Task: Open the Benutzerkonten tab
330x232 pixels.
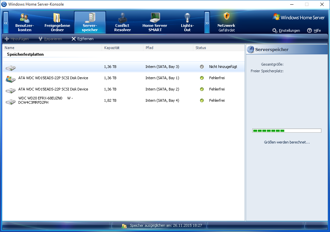Action: pyautogui.click(x=25, y=22)
